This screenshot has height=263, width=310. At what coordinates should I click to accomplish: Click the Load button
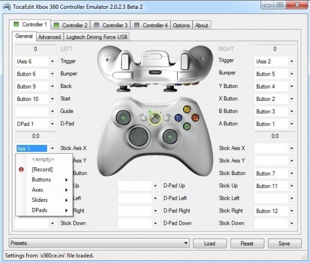[x=210, y=243]
